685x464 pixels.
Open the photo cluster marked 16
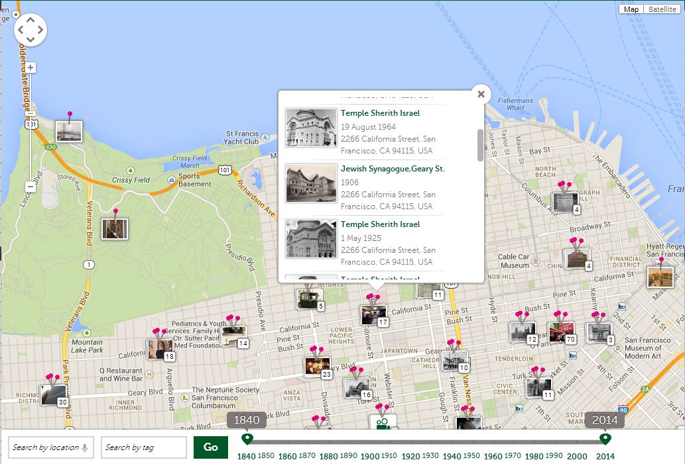(x=357, y=388)
